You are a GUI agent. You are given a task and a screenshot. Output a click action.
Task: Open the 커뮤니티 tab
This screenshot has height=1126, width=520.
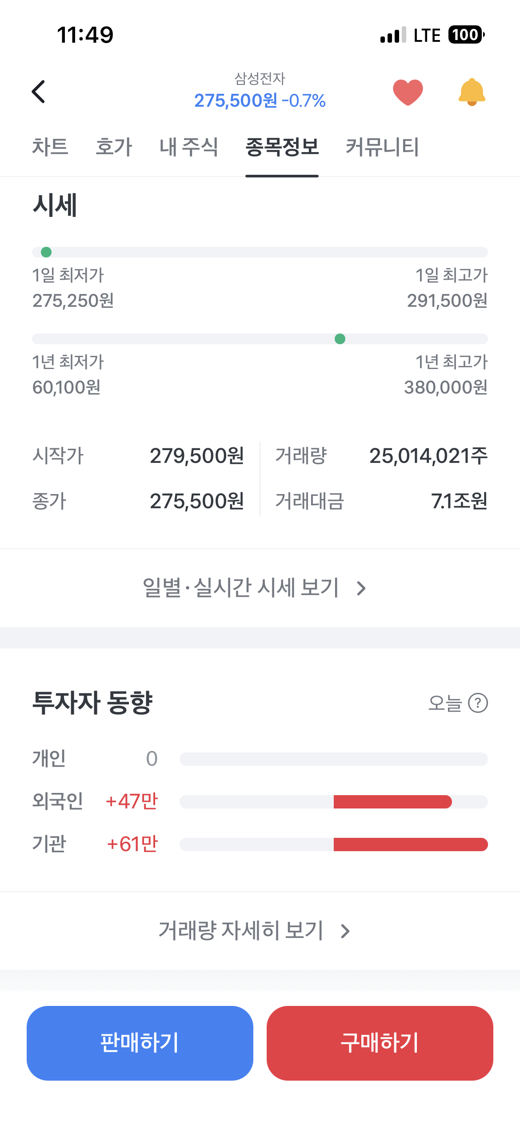382,147
